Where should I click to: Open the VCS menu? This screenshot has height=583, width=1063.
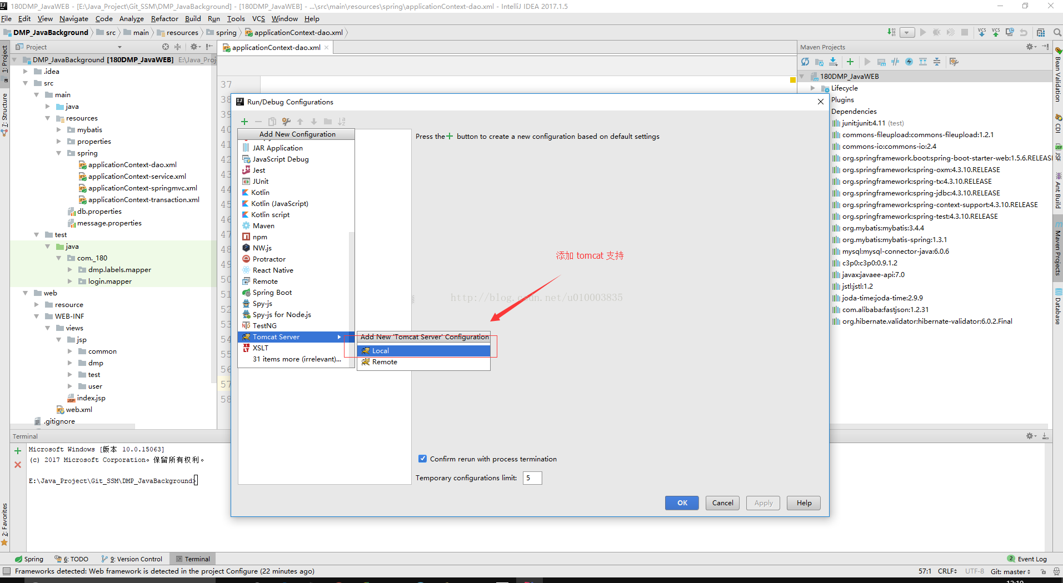258,18
